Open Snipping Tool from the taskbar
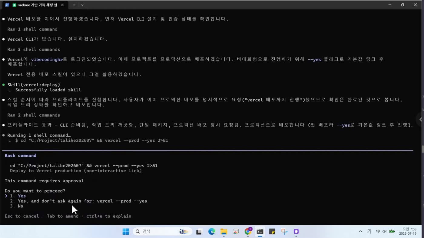Viewport: 424px width, 238px height. [284, 232]
